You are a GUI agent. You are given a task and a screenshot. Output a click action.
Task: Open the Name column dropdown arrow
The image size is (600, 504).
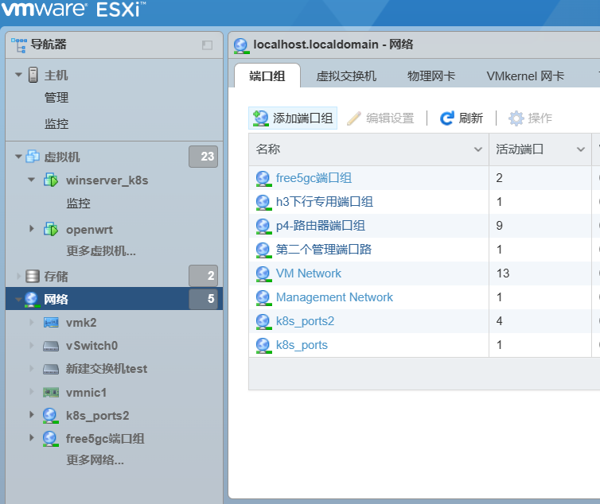[478, 149]
